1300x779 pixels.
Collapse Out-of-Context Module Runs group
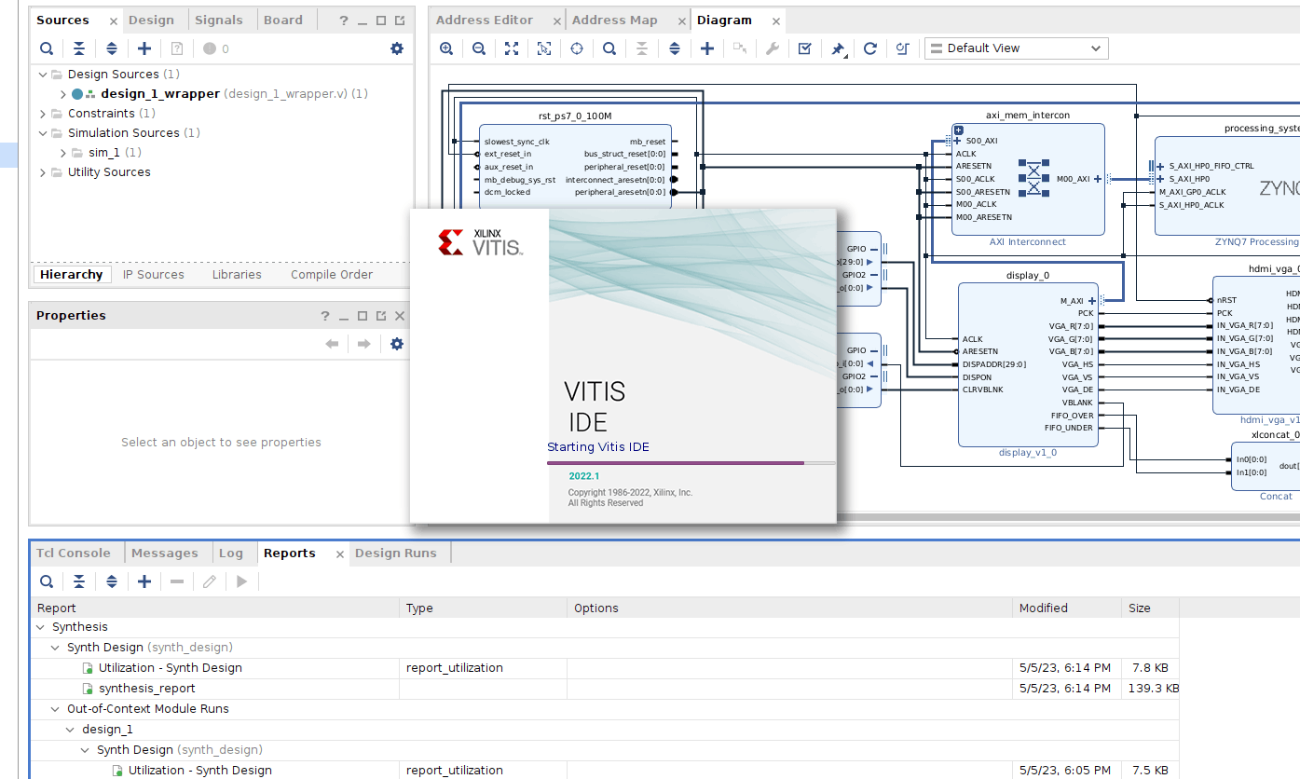tap(55, 709)
